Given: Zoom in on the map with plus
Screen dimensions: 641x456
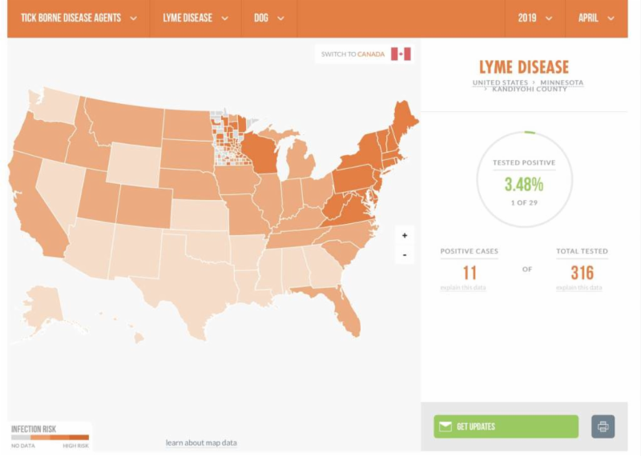Looking at the screenshot, I should tap(405, 235).
